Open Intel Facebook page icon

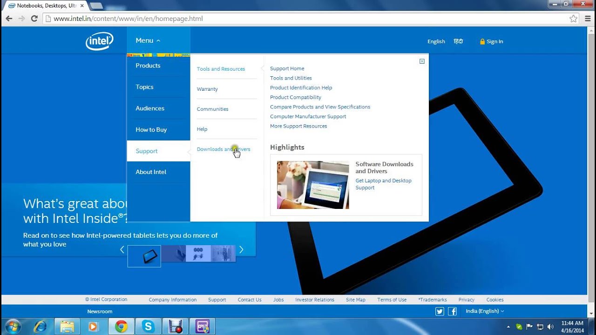pos(452,311)
